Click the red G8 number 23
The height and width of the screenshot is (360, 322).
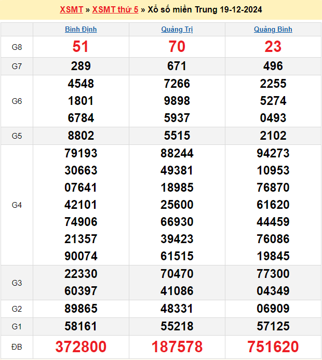point(273,47)
